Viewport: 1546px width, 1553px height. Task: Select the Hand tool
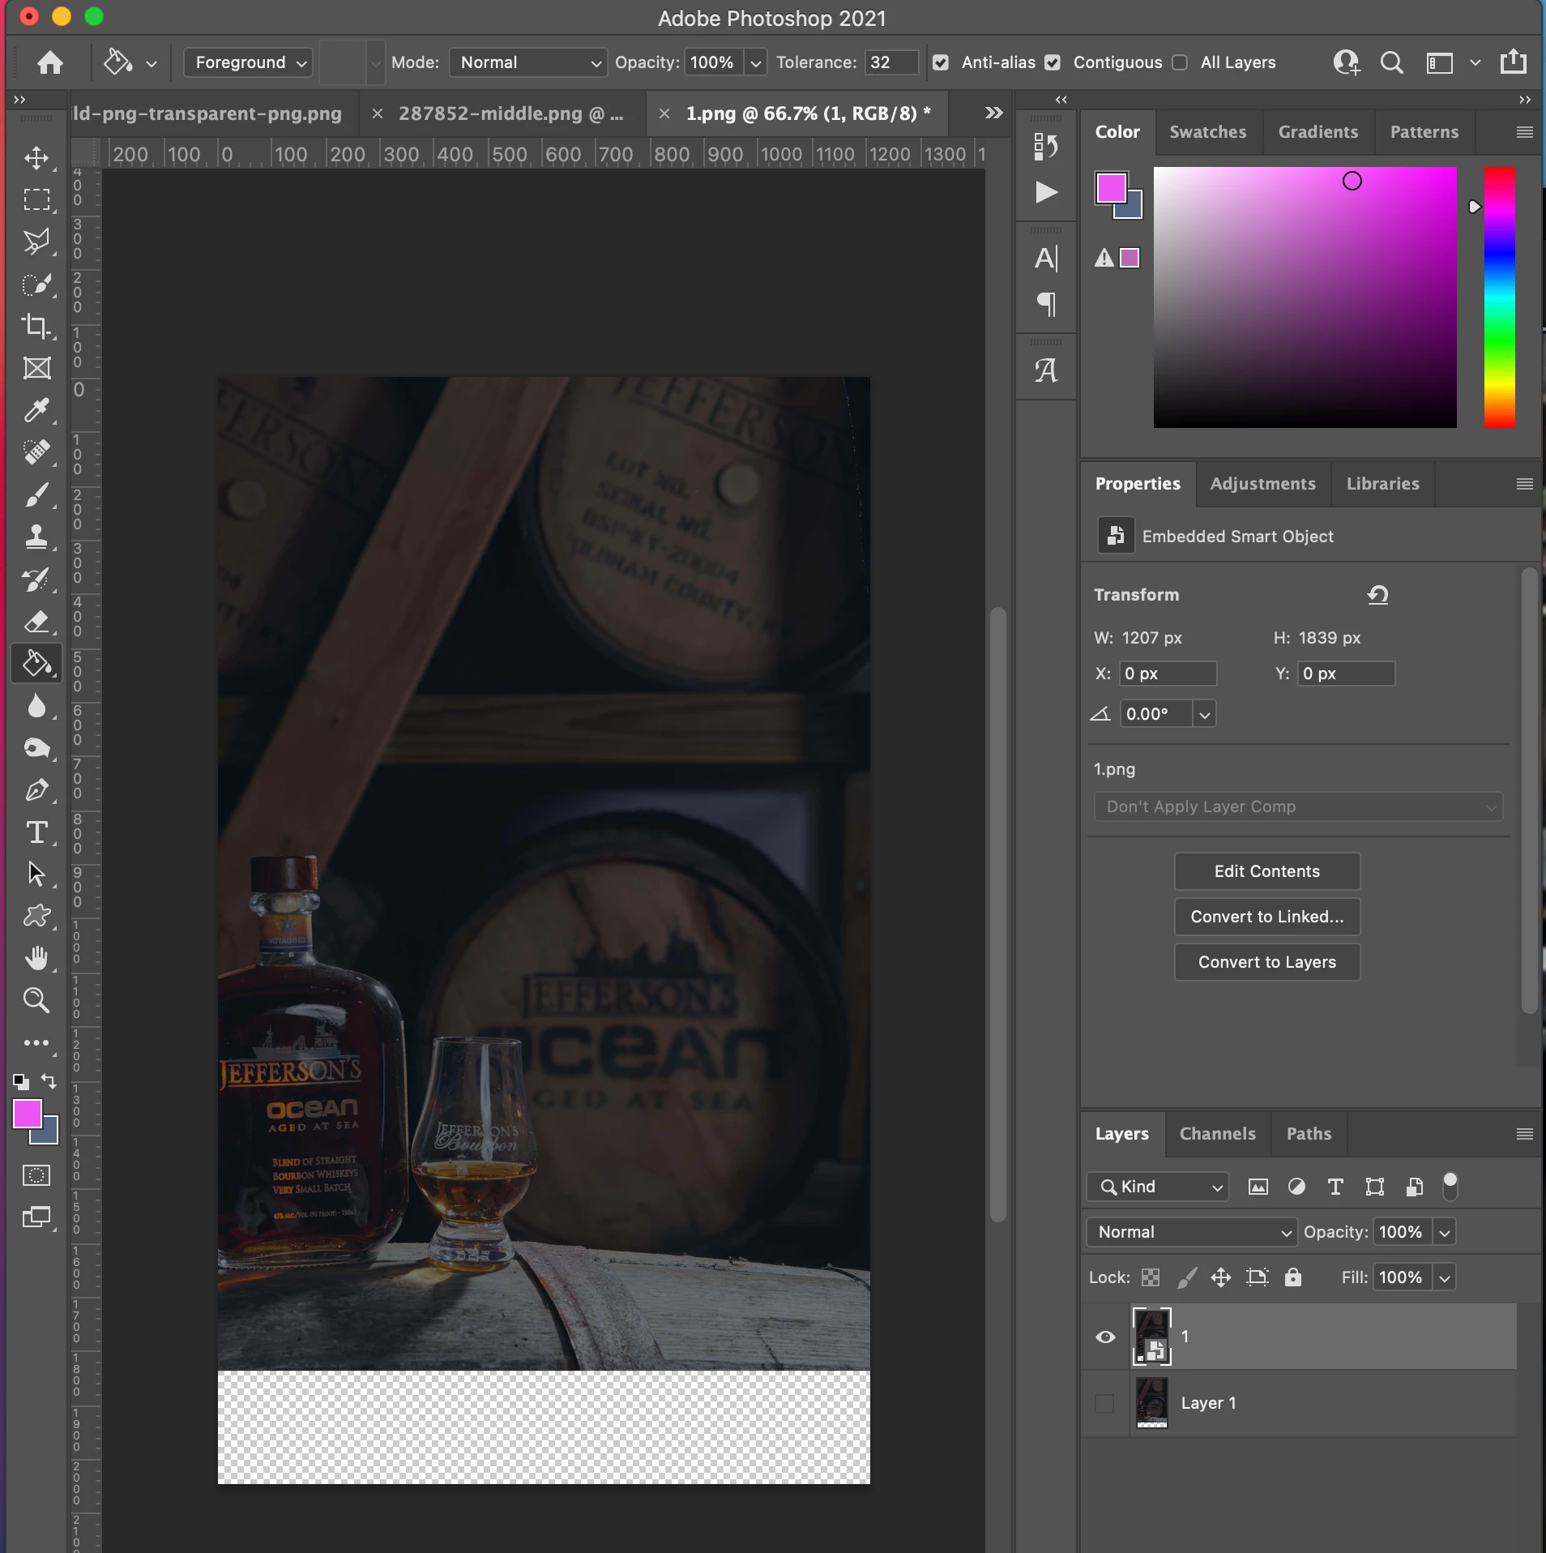pyautogui.click(x=36, y=958)
